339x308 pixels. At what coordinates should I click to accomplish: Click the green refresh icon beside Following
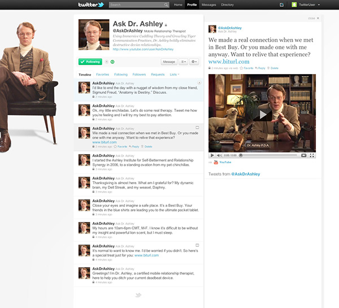pyautogui.click(x=112, y=62)
